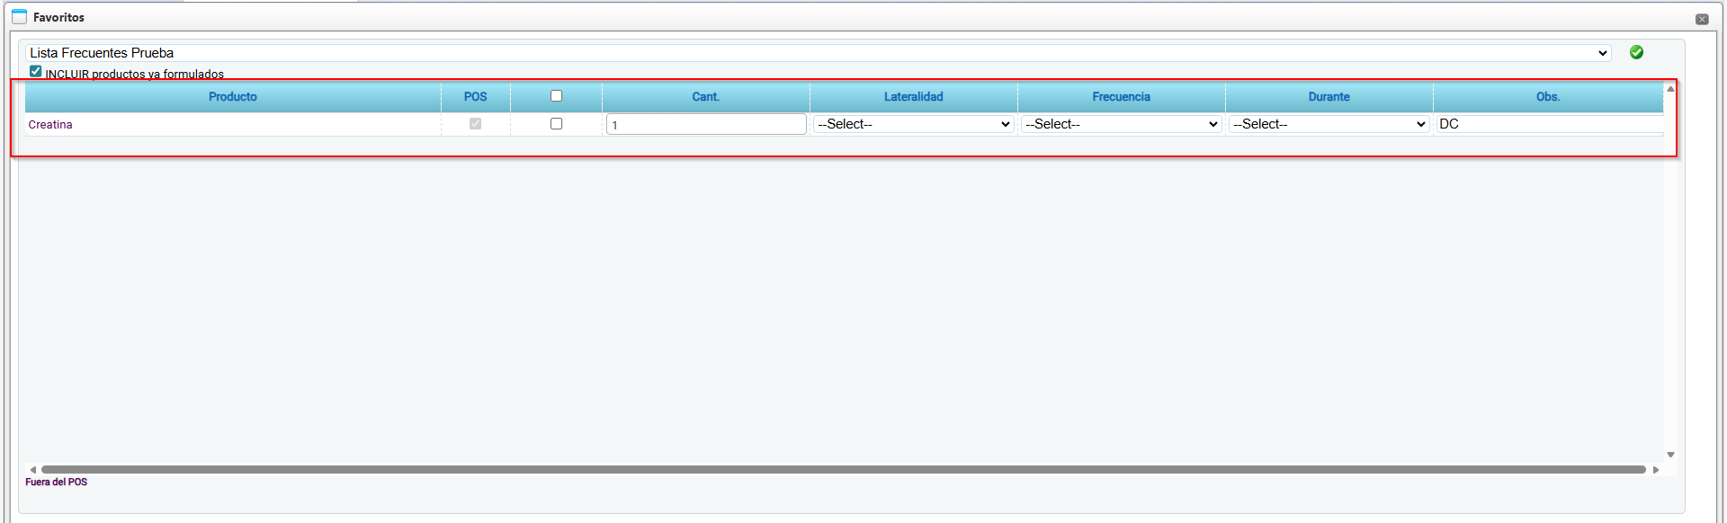Screen dimensions: 1727x523
Task: Click the Obs. column header
Action: [x=1548, y=97]
